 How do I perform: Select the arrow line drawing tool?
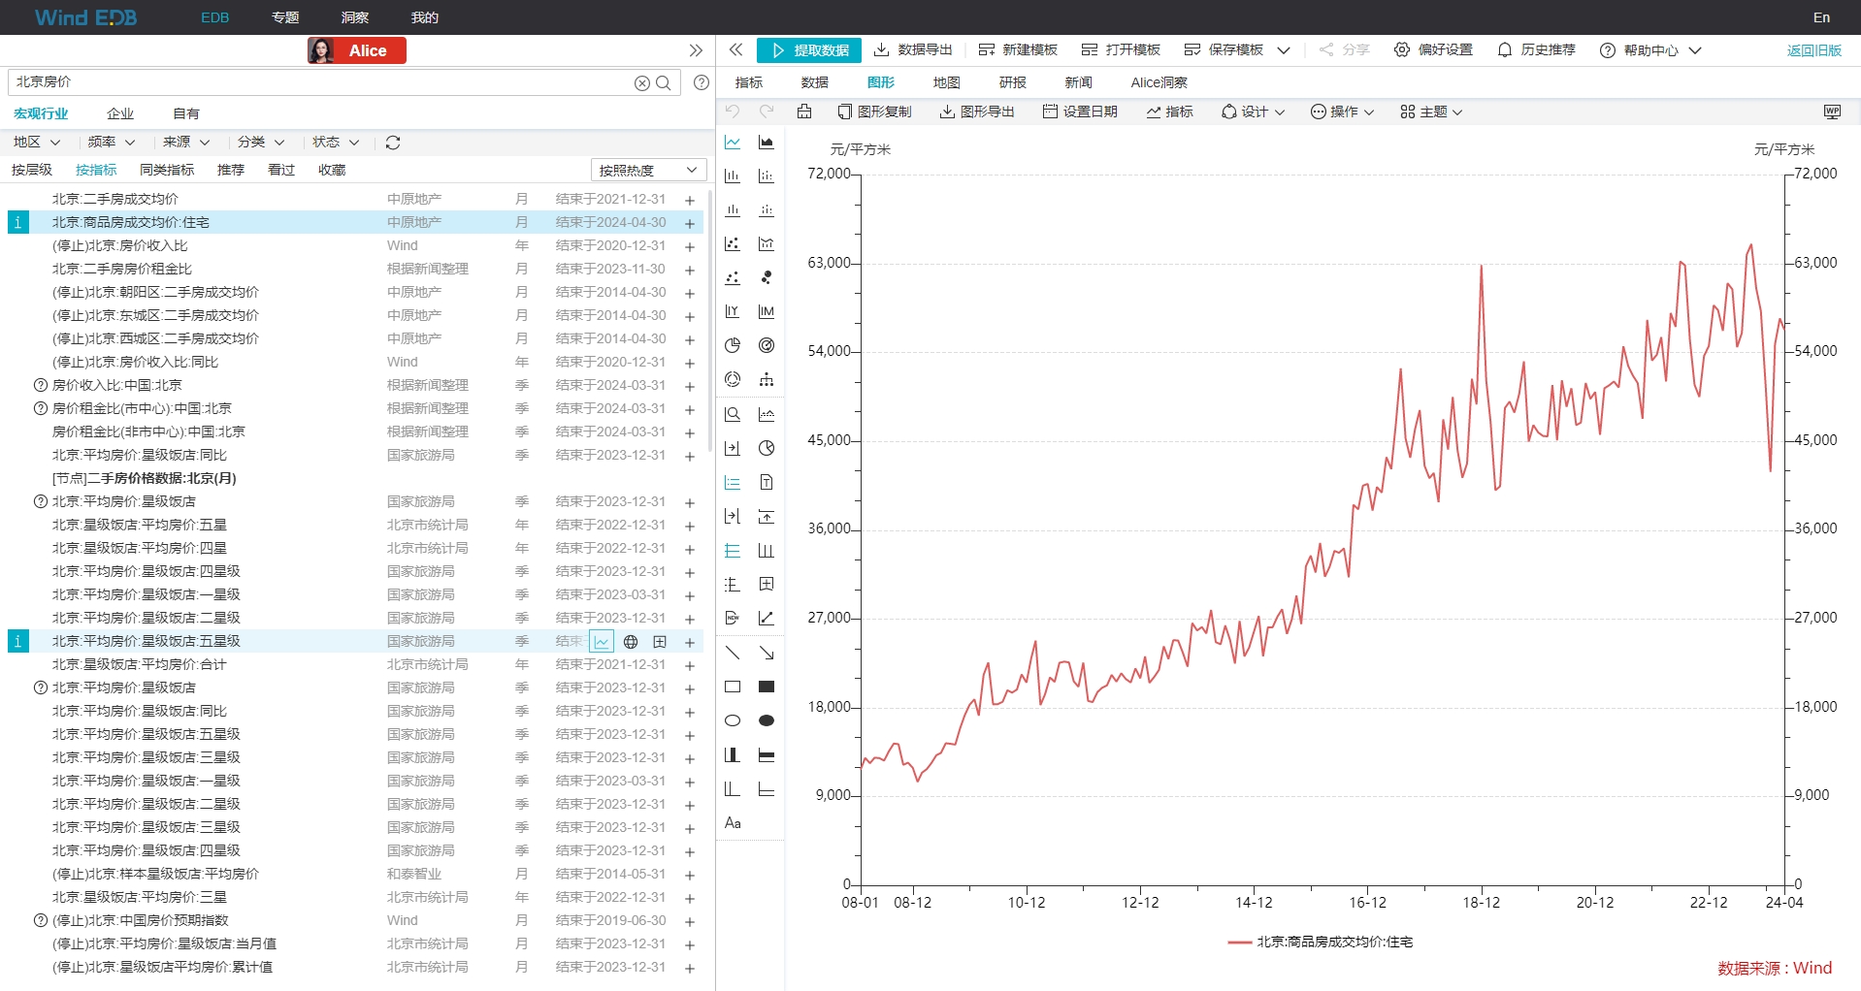pos(767,654)
